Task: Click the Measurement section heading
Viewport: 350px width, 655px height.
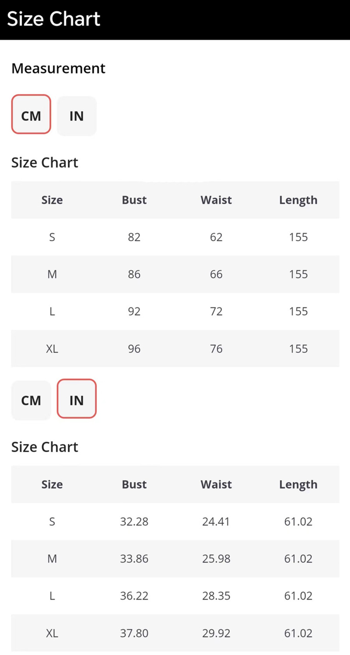Action: [x=58, y=68]
